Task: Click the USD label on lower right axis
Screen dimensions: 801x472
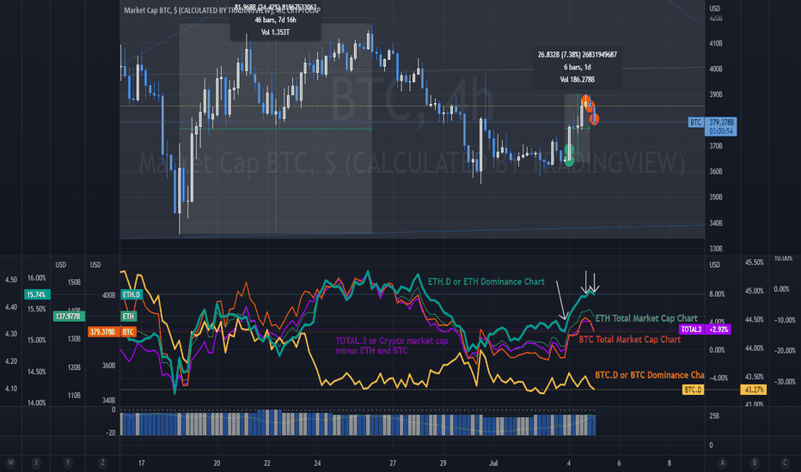Action: (715, 265)
